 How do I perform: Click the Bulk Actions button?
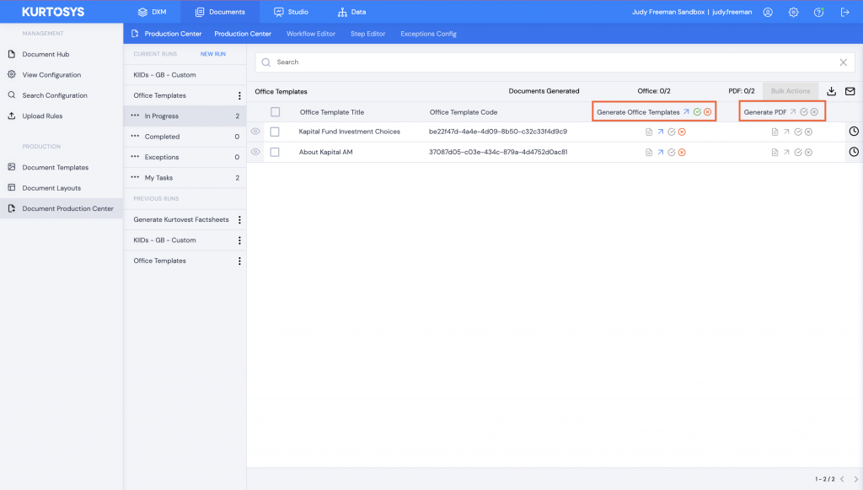pyautogui.click(x=791, y=91)
